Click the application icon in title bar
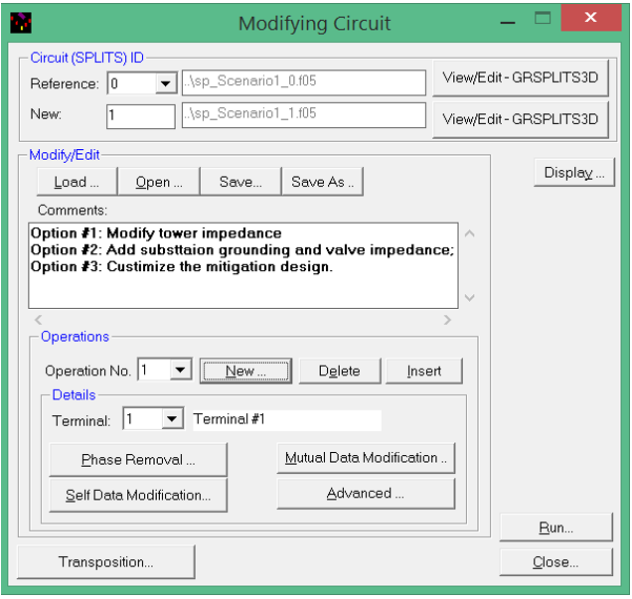Image resolution: width=632 pixels, height=599 pixels. [21, 21]
